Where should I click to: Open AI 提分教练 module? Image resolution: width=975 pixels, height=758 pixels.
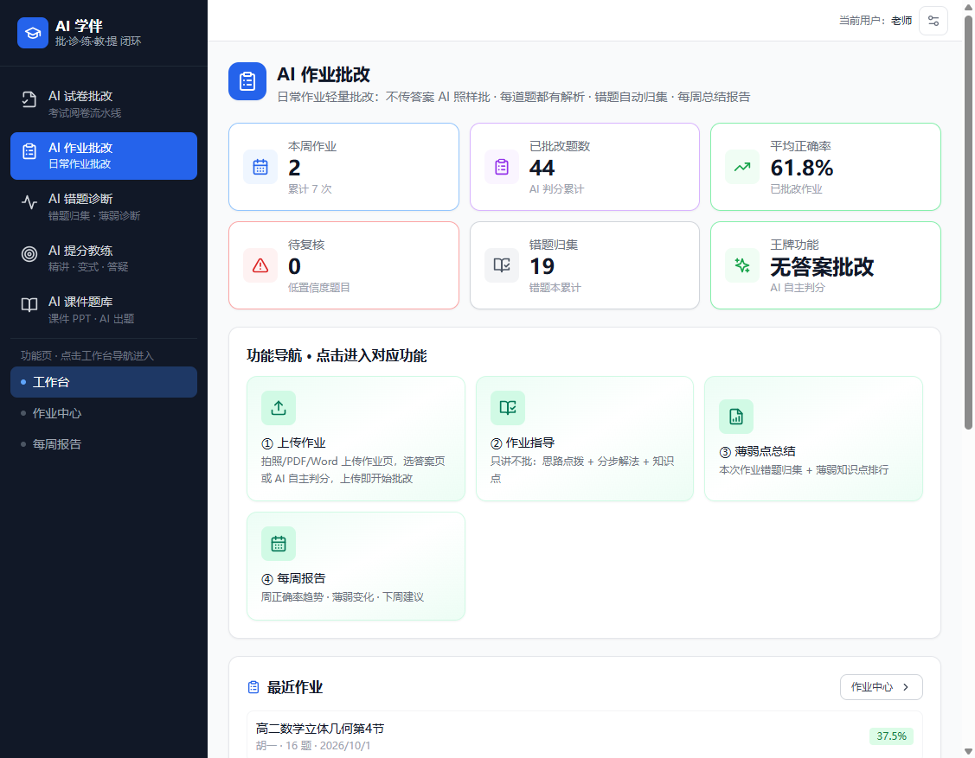click(104, 258)
